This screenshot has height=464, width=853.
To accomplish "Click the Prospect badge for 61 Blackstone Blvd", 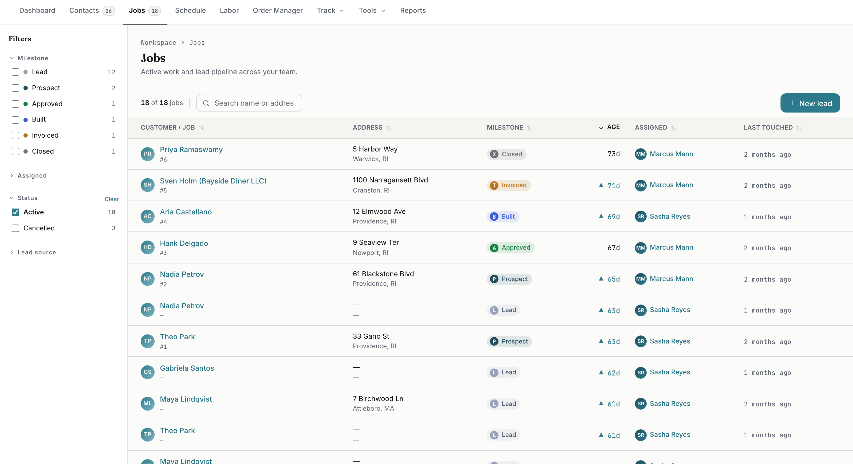I will (509, 279).
